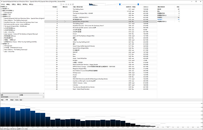Switch to the 示波仪 oscilloscope tab
203x130 pixels.
point(17,100)
